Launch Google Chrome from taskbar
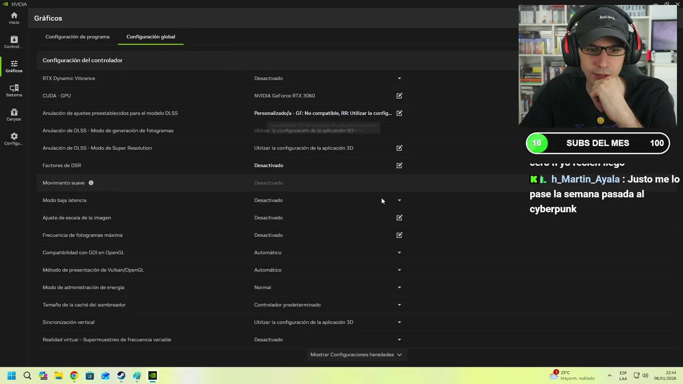This screenshot has height=384, width=683. coord(74,375)
